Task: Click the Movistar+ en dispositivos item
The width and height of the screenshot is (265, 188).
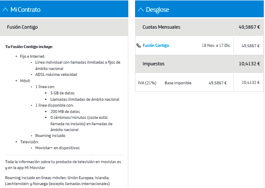Action: pyautogui.click(x=57, y=148)
